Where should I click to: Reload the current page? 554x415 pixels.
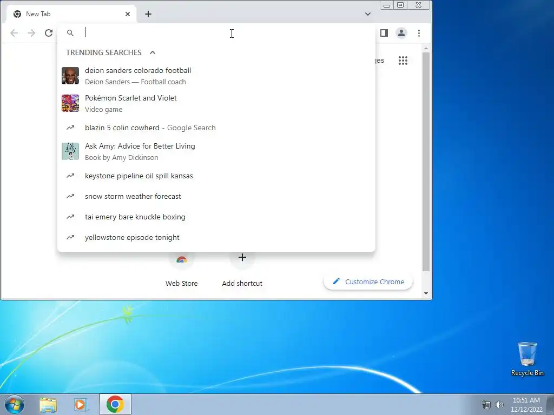tap(49, 33)
